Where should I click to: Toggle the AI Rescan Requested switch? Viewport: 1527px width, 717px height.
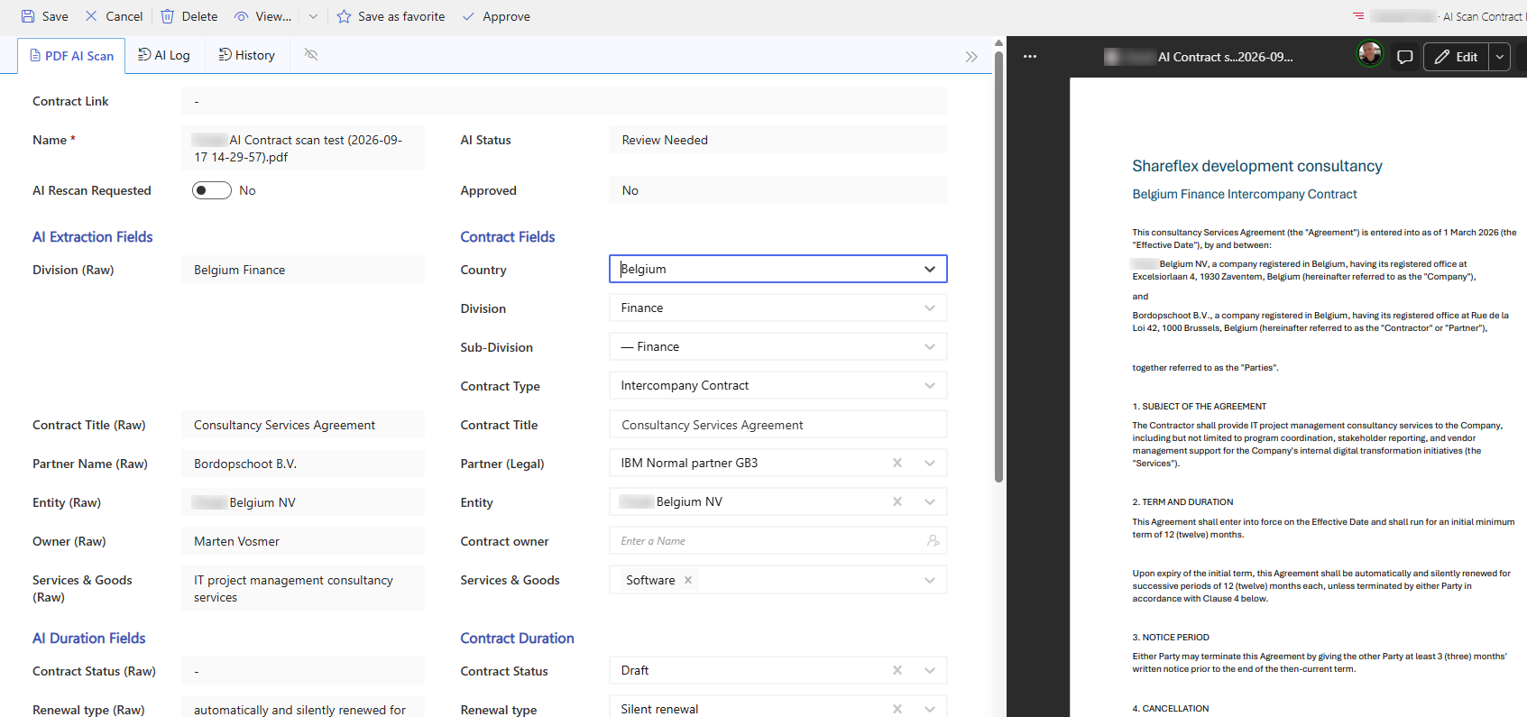click(x=212, y=190)
